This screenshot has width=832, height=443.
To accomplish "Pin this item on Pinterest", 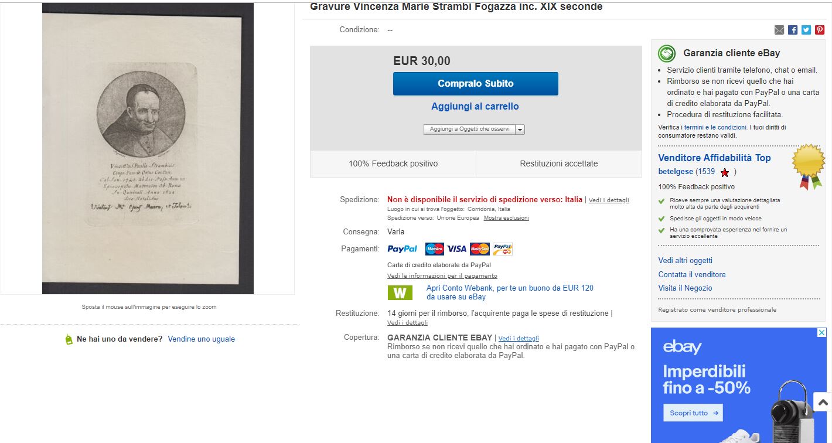I will click(820, 30).
